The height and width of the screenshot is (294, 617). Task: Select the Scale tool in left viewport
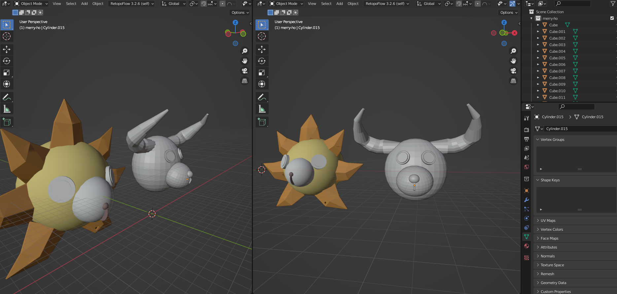pos(7,72)
